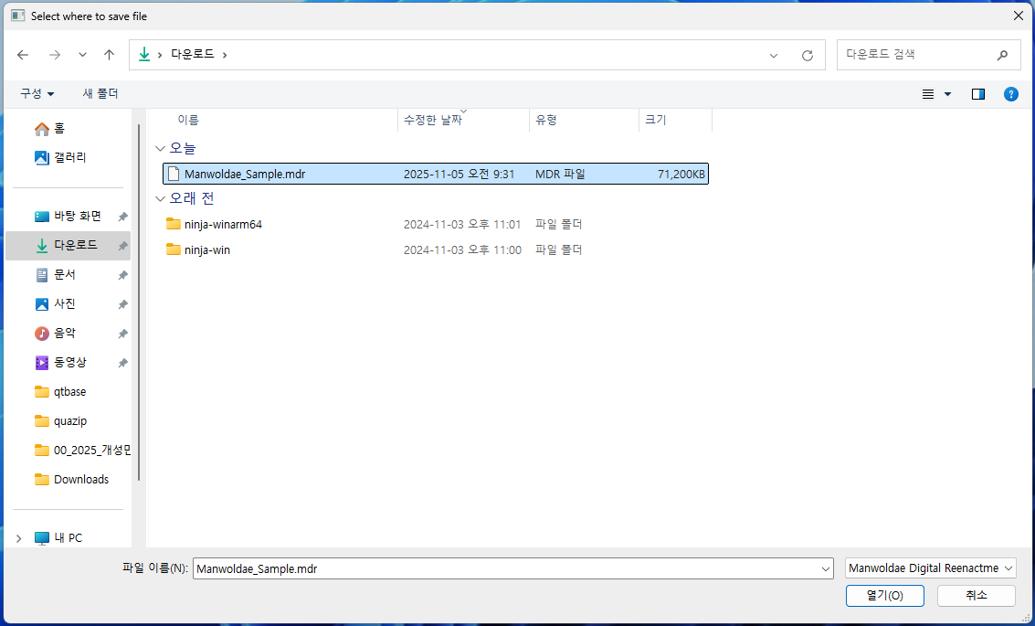Screen dimensions: 1035x626
Task: Click the back navigation arrow
Action: 22,55
